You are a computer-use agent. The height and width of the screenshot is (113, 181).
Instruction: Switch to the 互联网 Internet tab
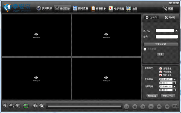(x=151, y=17)
